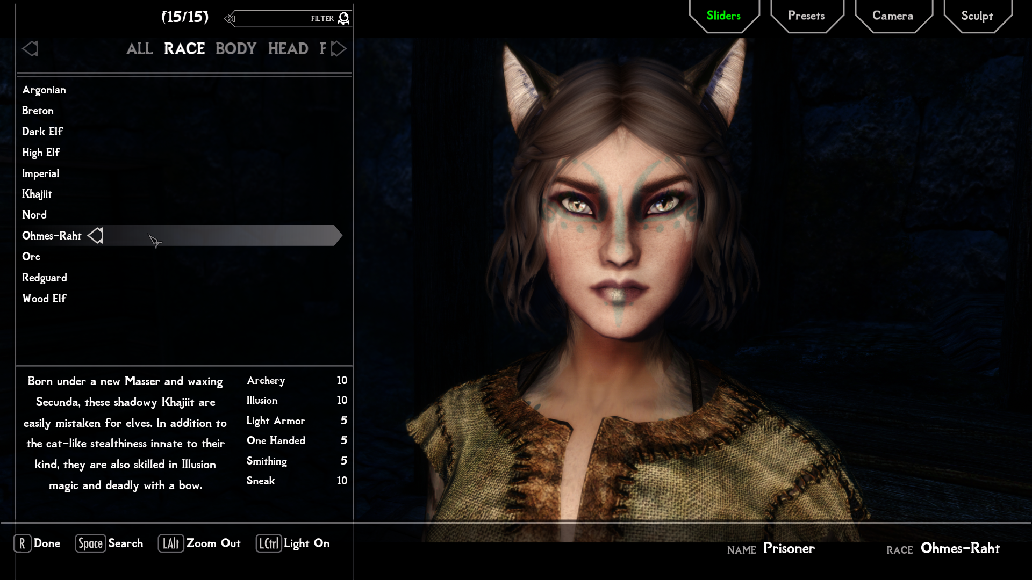Click the Ohmes-Raht selection diamond marker
This screenshot has width=1032, height=580.
point(96,236)
